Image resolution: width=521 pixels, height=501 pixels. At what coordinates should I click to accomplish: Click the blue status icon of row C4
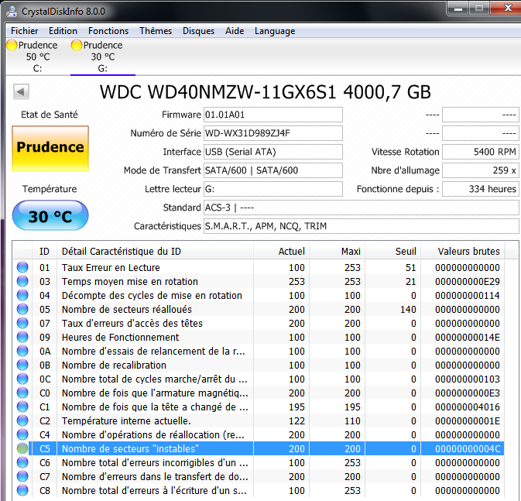click(22, 435)
